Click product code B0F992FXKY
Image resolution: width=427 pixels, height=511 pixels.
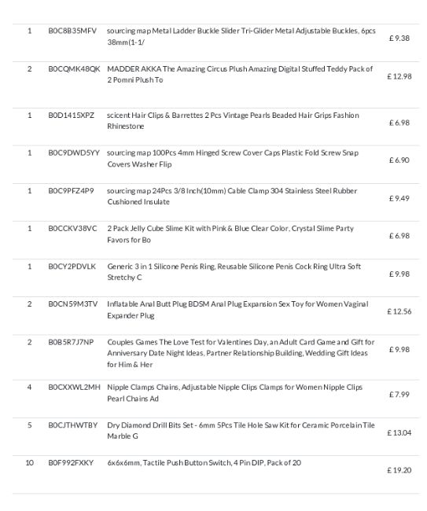71,463
